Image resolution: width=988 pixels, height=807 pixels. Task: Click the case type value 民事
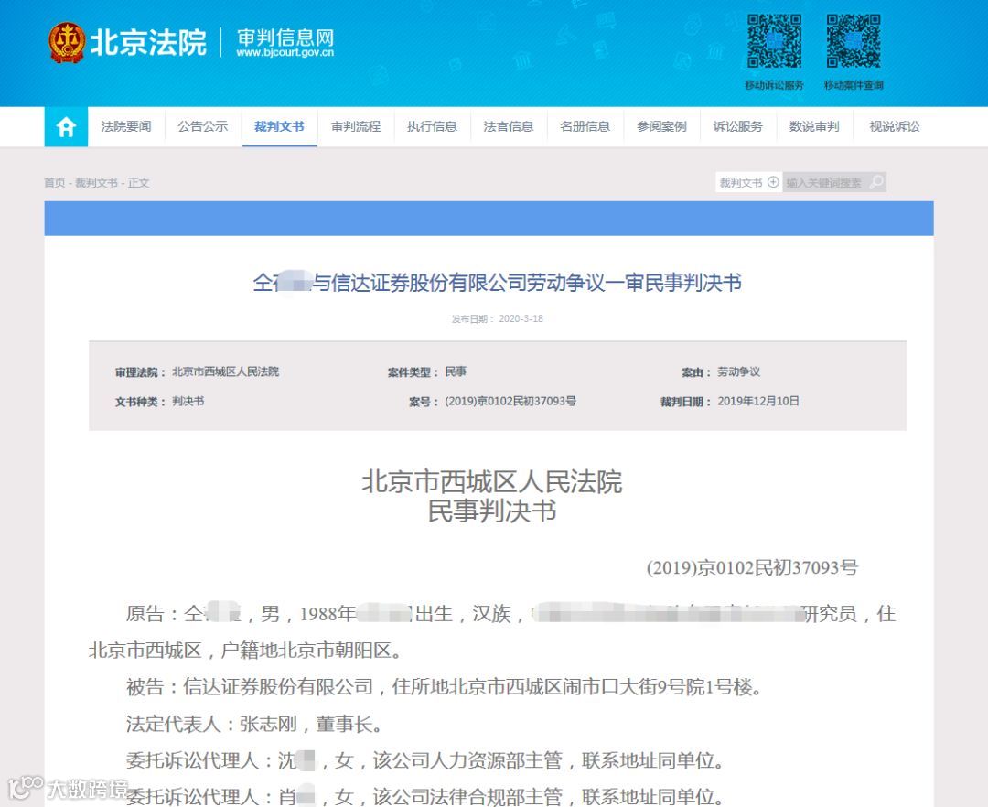tap(456, 371)
